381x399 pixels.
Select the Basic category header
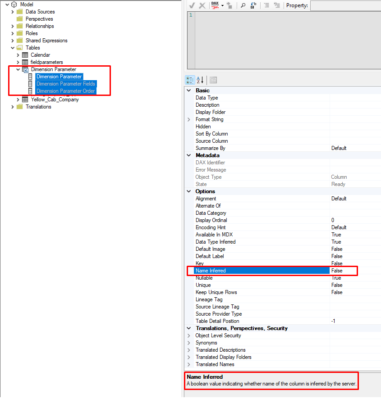pyautogui.click(x=202, y=90)
